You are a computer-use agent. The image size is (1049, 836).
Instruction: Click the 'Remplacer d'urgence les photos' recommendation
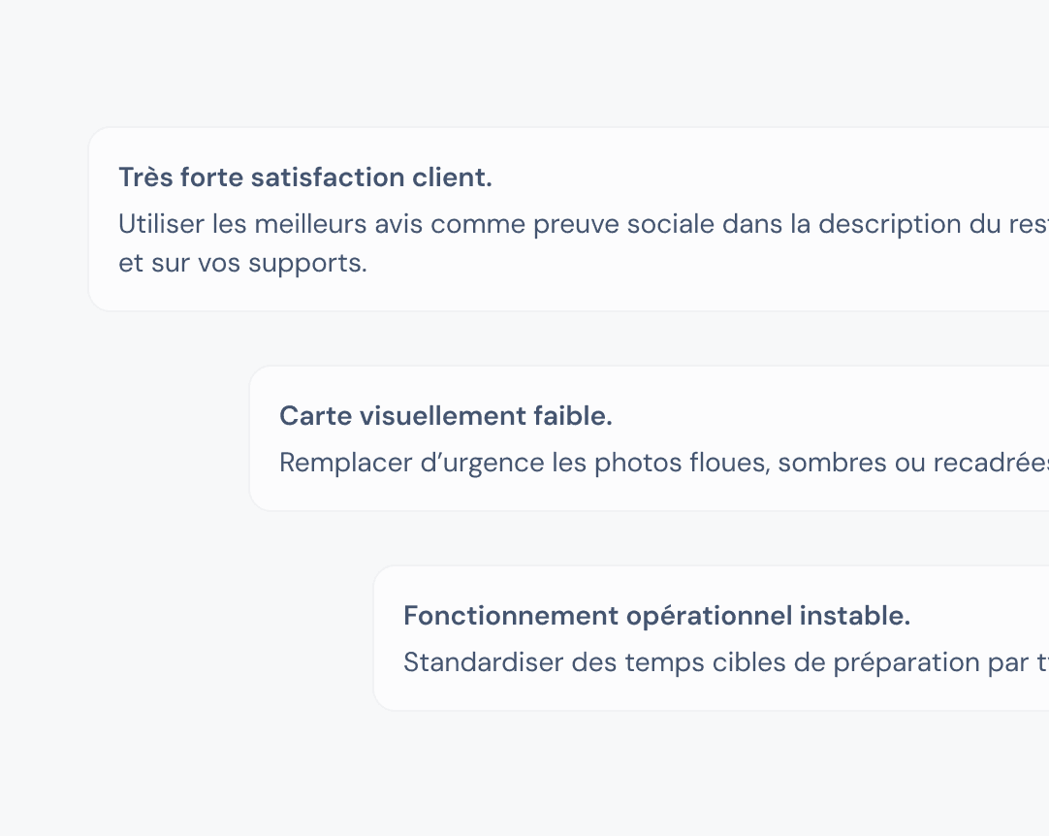pos(664,463)
